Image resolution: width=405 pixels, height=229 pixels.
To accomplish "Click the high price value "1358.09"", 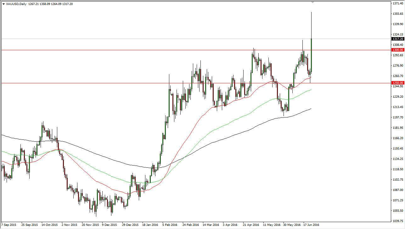I will pos(45,4).
